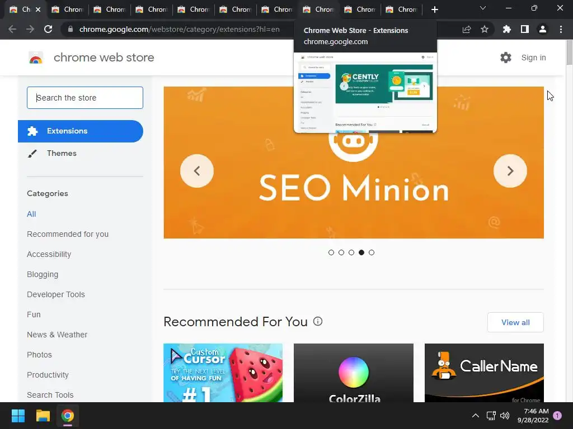Share this page via the share icon
573x429 pixels.
point(466,29)
